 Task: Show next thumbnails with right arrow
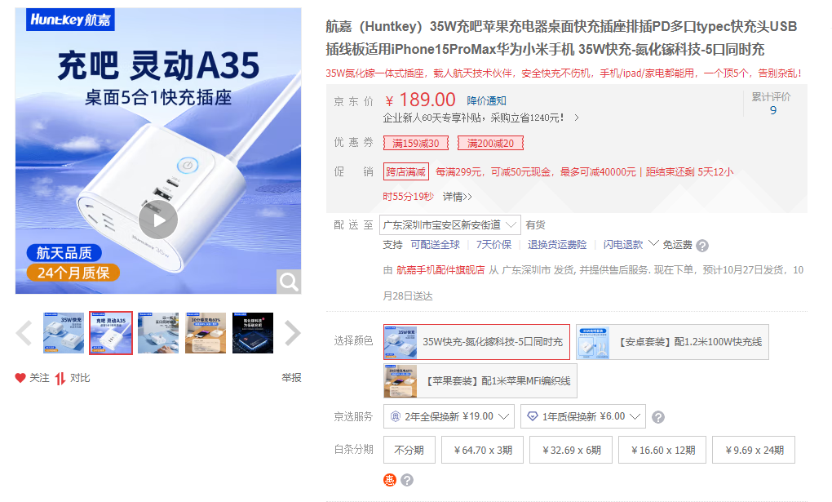point(292,333)
